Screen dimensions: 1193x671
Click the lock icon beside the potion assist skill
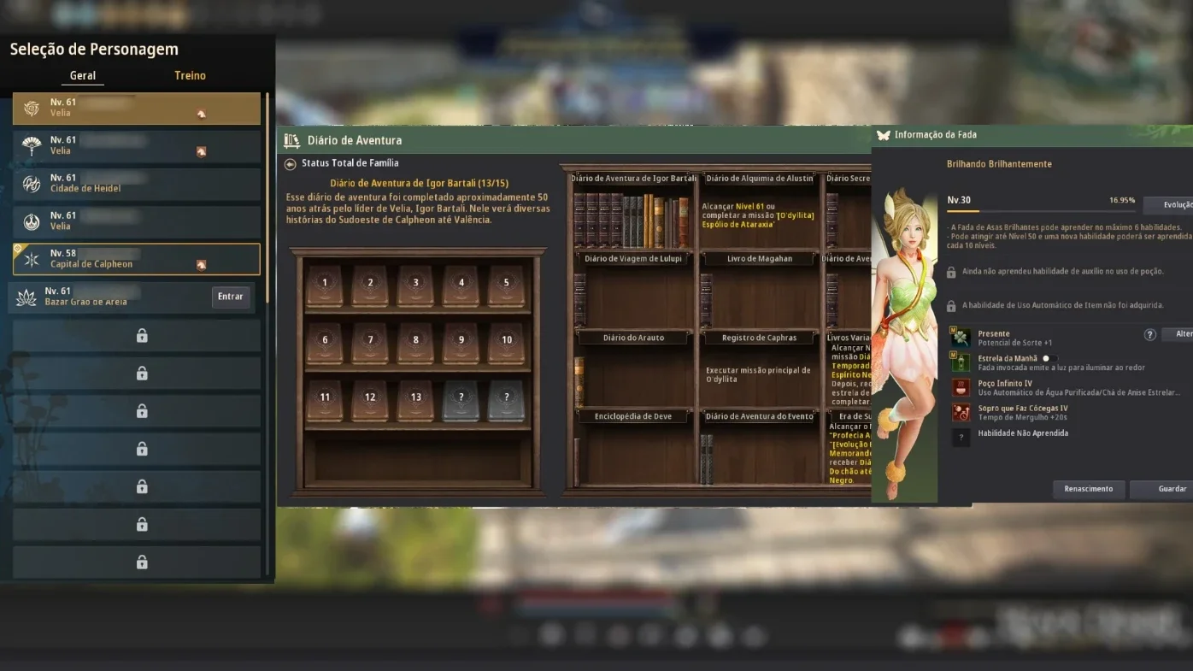950,272
